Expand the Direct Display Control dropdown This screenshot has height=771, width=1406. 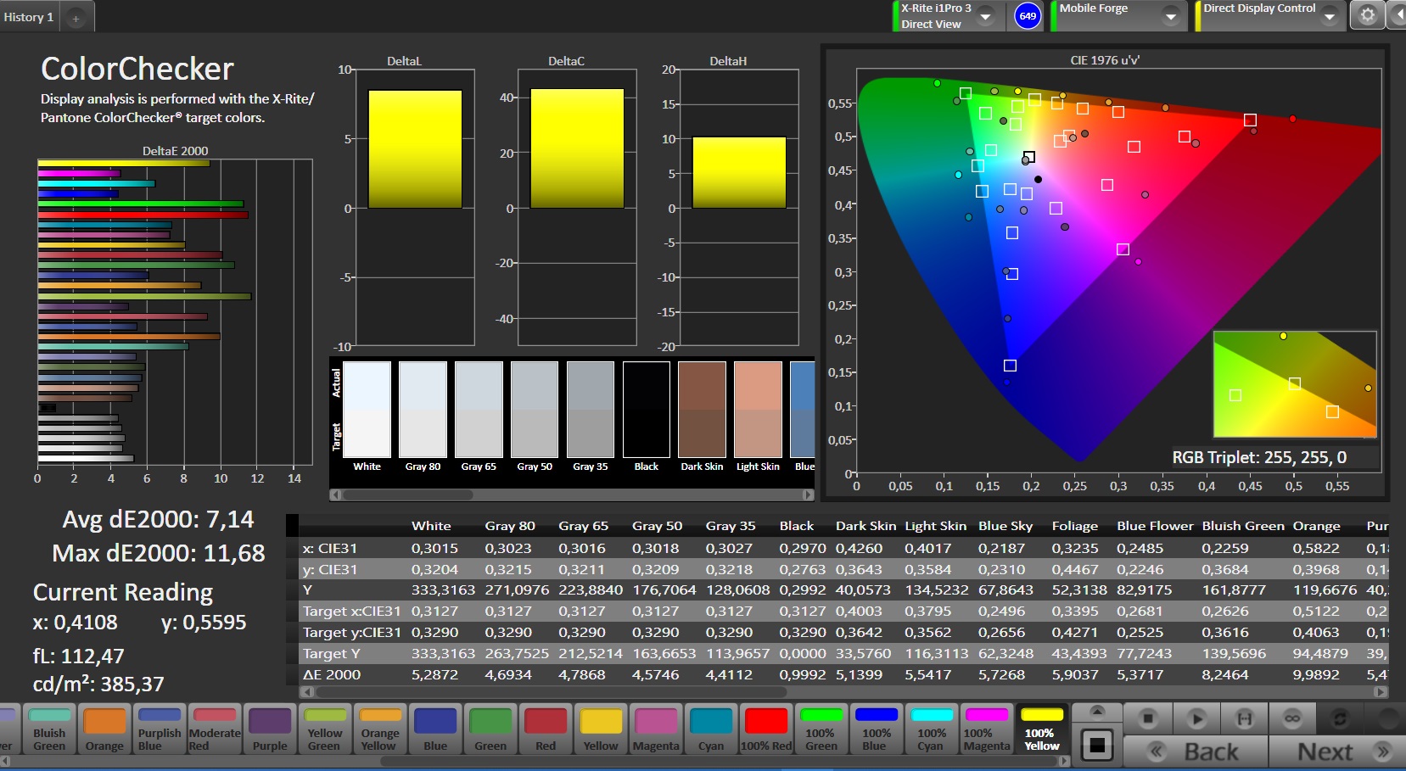click(1329, 16)
